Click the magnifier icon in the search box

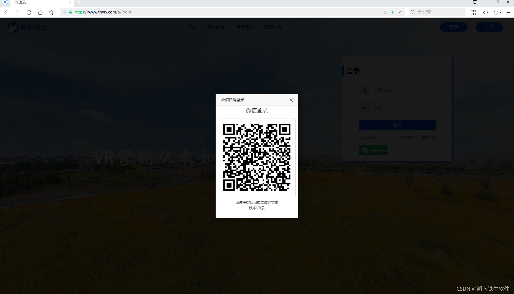click(413, 12)
